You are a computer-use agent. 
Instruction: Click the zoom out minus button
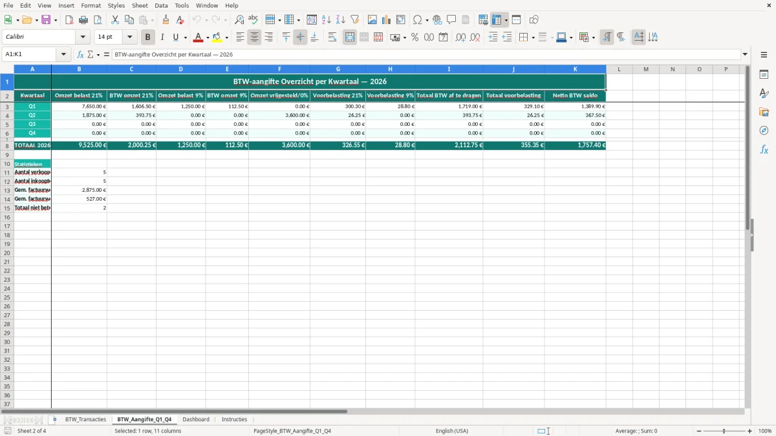[699, 431]
